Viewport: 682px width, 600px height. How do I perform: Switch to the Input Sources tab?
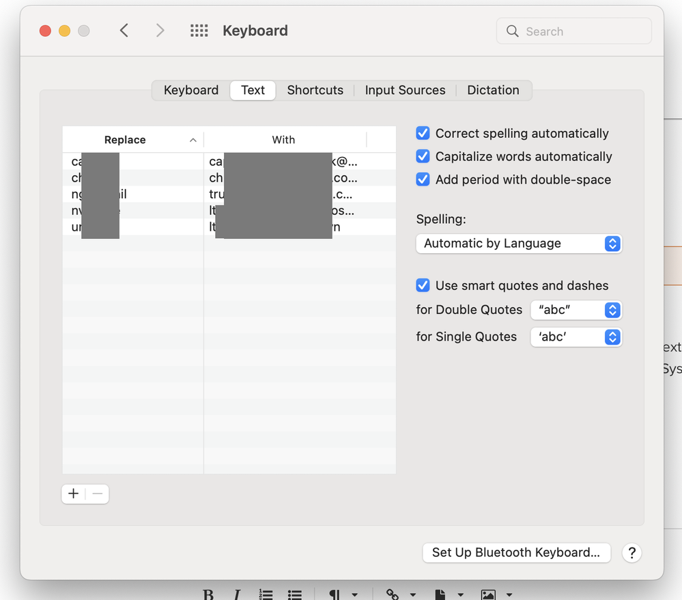pos(405,90)
